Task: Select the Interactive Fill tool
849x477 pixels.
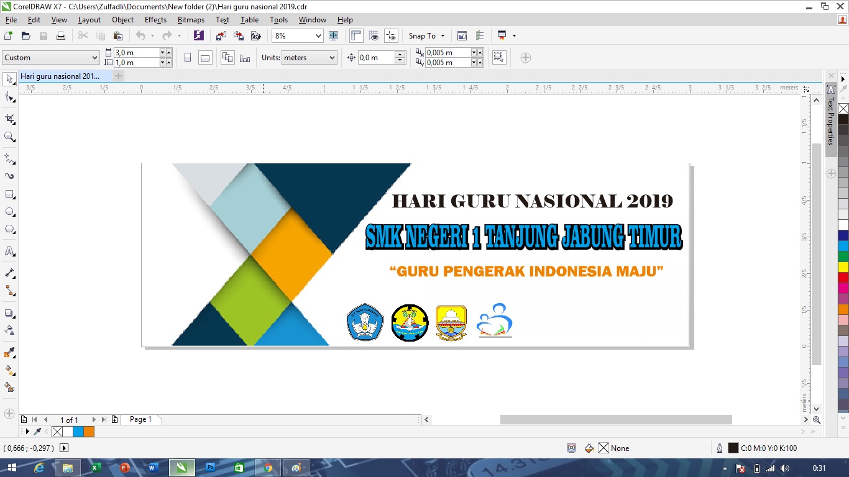Action: coord(10,370)
